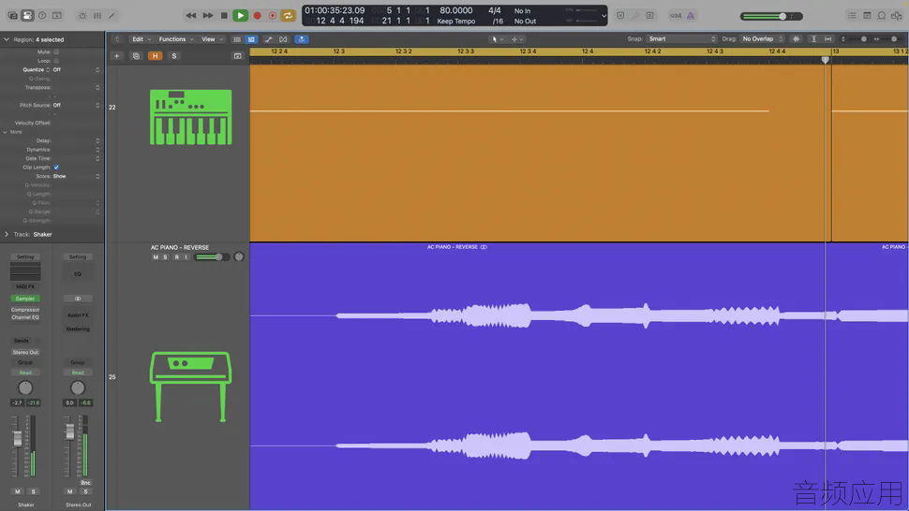Mute the AC PIANO - REVERSE track
Viewport: 909px width, 511px height.
click(156, 257)
